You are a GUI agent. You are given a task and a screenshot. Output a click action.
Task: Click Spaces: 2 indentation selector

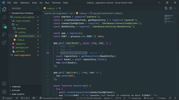(108, 98)
